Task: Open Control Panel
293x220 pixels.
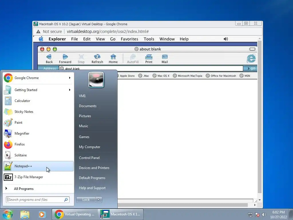Action: click(89, 158)
